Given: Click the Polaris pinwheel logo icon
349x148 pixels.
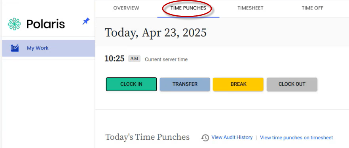Looking at the screenshot, I should click(15, 24).
